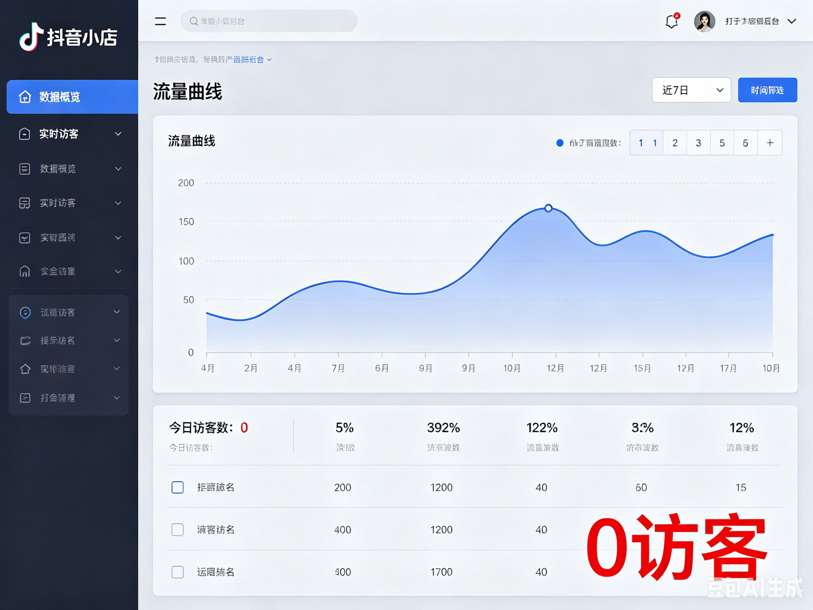The image size is (813, 610).
Task: Select page tab 1 1
Action: click(647, 143)
